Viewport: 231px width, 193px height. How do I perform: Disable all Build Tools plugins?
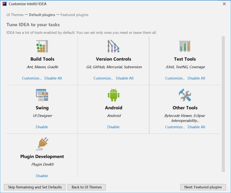[x=53, y=78]
